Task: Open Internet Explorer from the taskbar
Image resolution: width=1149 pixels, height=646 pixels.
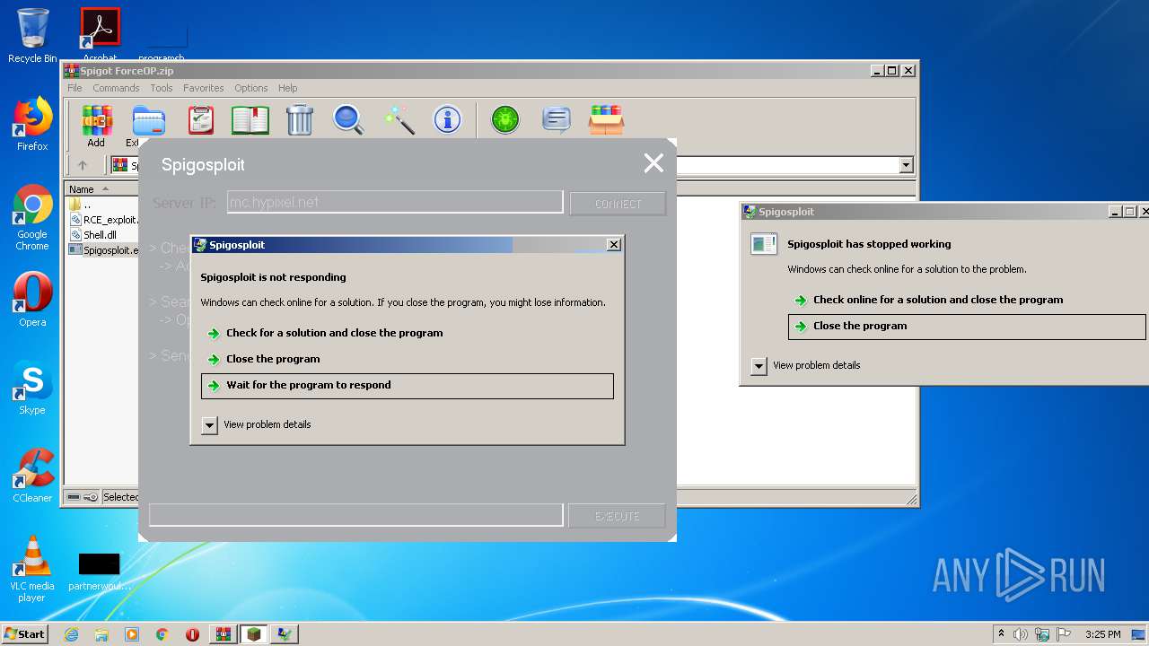Action: point(71,634)
